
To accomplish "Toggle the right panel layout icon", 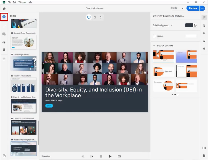I will click(204, 148).
